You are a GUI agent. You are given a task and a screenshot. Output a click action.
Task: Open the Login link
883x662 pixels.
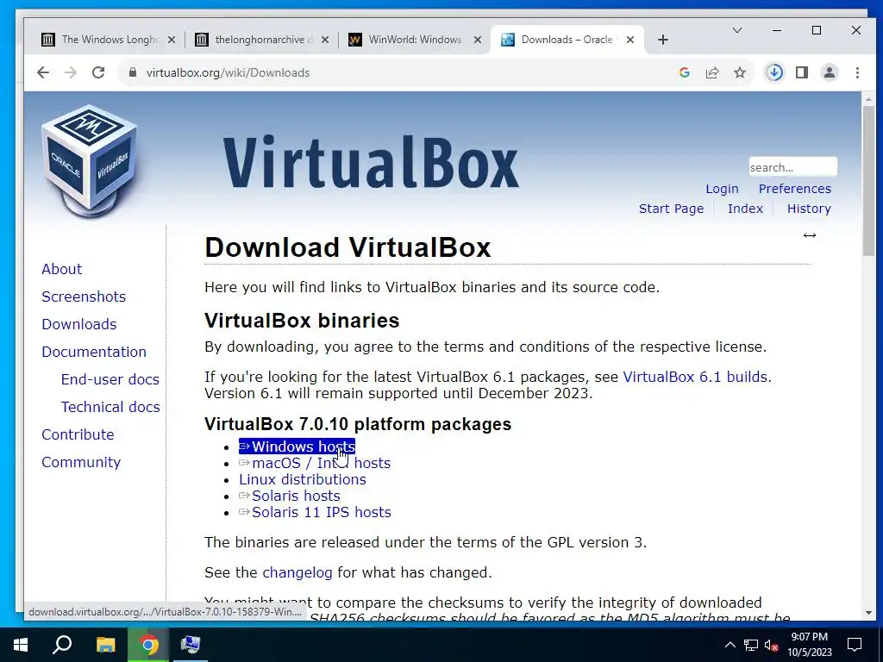coord(722,189)
